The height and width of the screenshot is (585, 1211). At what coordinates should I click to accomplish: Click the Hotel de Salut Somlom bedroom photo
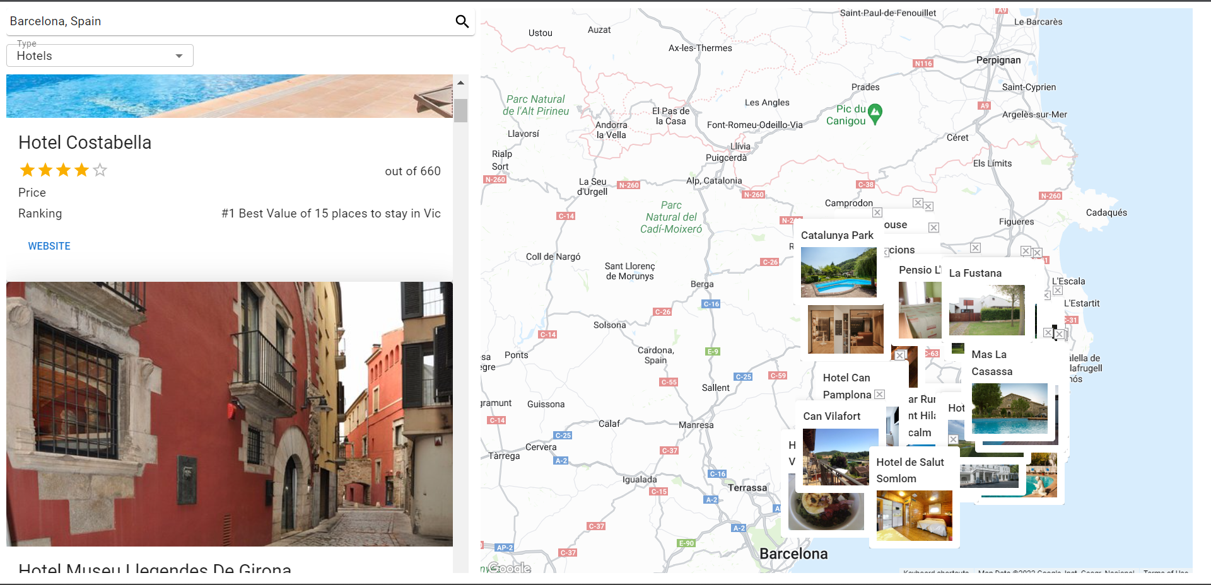point(915,516)
